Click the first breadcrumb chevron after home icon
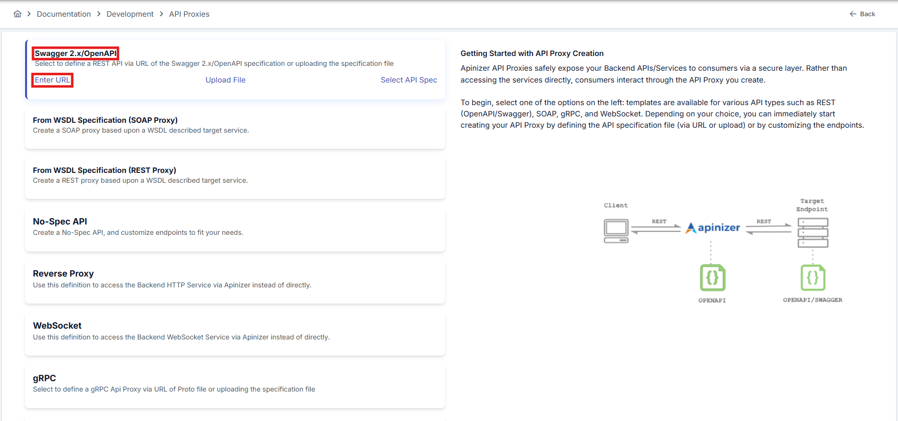This screenshot has height=421, width=898. (29, 14)
